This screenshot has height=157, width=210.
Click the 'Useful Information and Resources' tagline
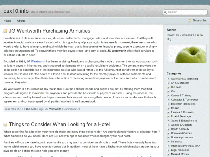point(50,12)
